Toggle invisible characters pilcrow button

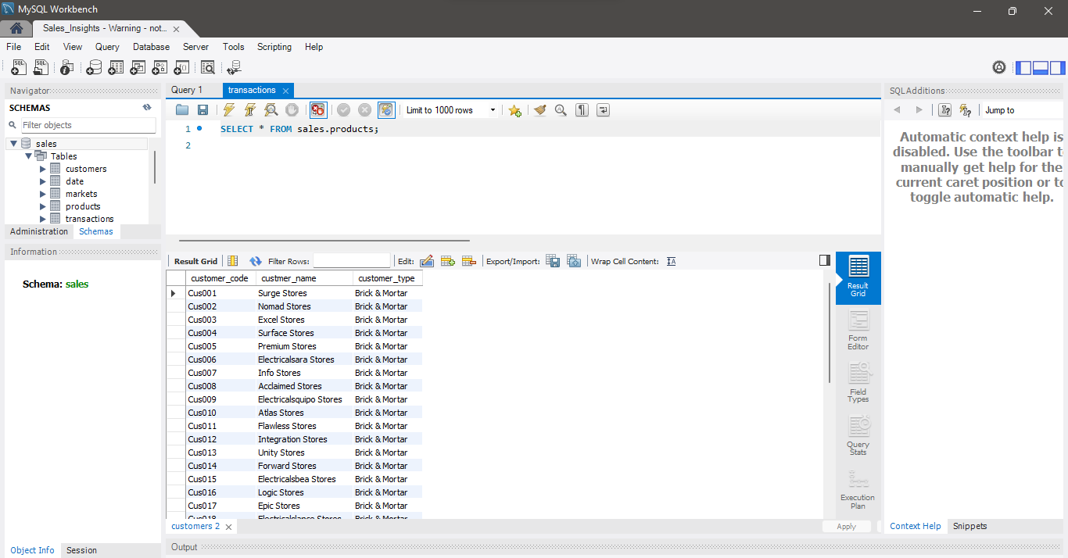pyautogui.click(x=582, y=110)
